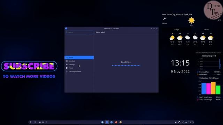Viewport: 223px width, 125px height.
Task: Open Firefox from the taskbar
Action: click(116, 122)
